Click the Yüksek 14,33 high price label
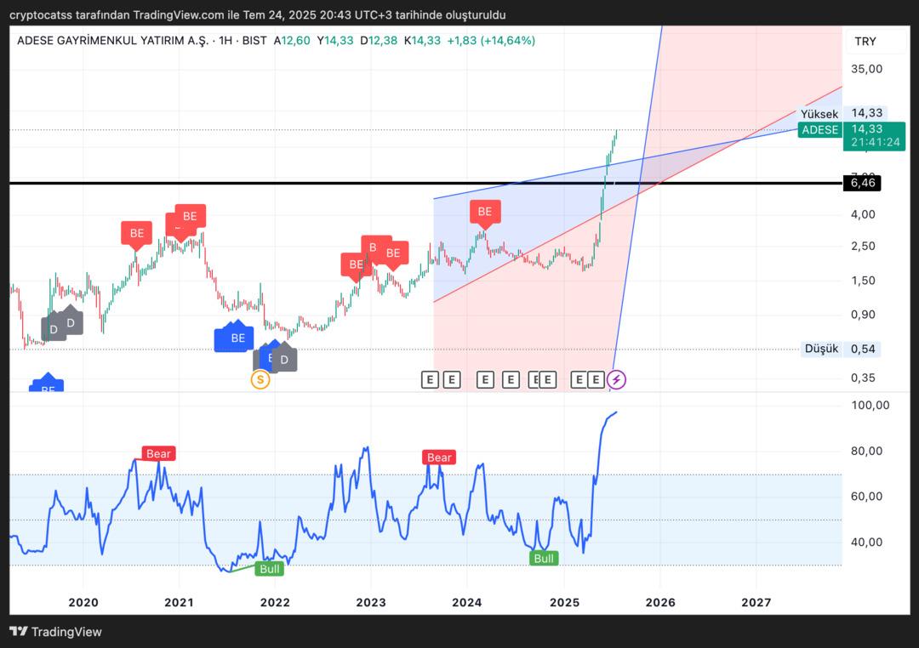This screenshot has height=648, width=919. (x=844, y=113)
